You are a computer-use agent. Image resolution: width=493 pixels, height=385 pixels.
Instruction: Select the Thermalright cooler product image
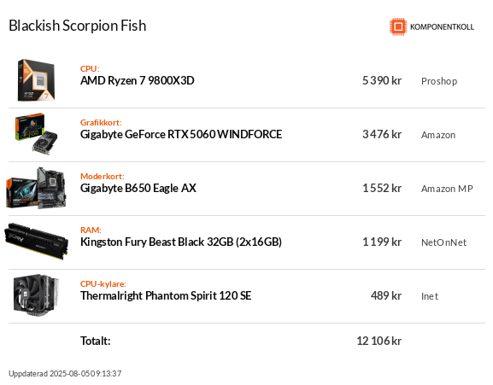click(x=37, y=295)
